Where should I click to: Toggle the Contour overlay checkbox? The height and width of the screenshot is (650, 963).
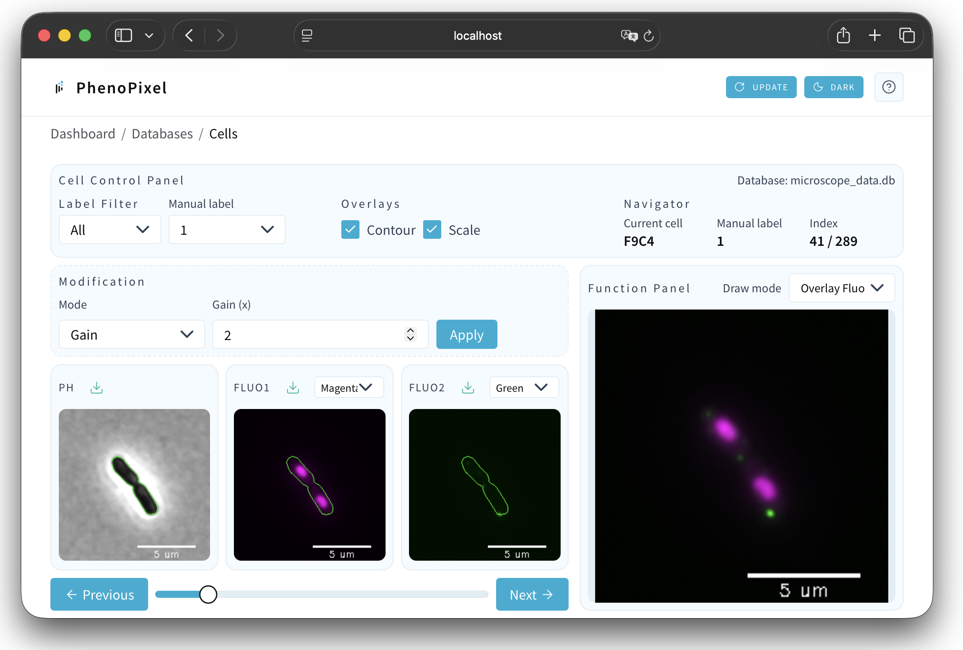[350, 229]
